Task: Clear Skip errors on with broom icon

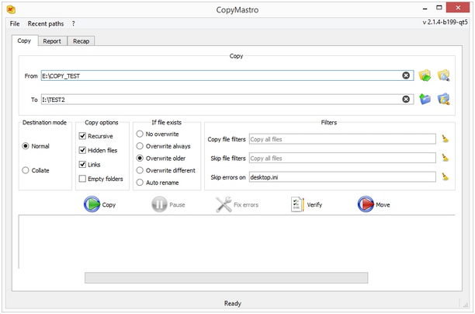Action: [445, 177]
